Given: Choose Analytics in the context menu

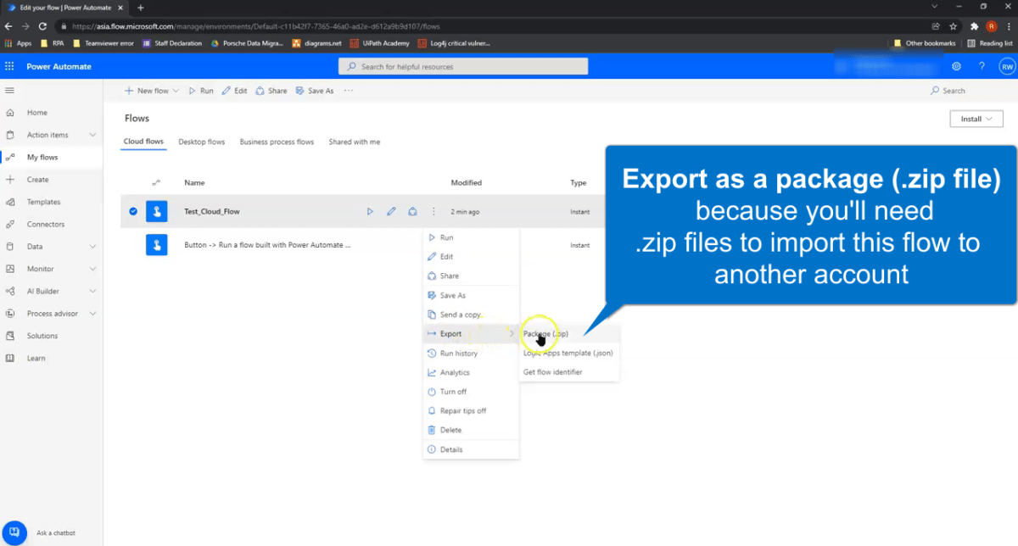Looking at the screenshot, I should pos(471,372).
